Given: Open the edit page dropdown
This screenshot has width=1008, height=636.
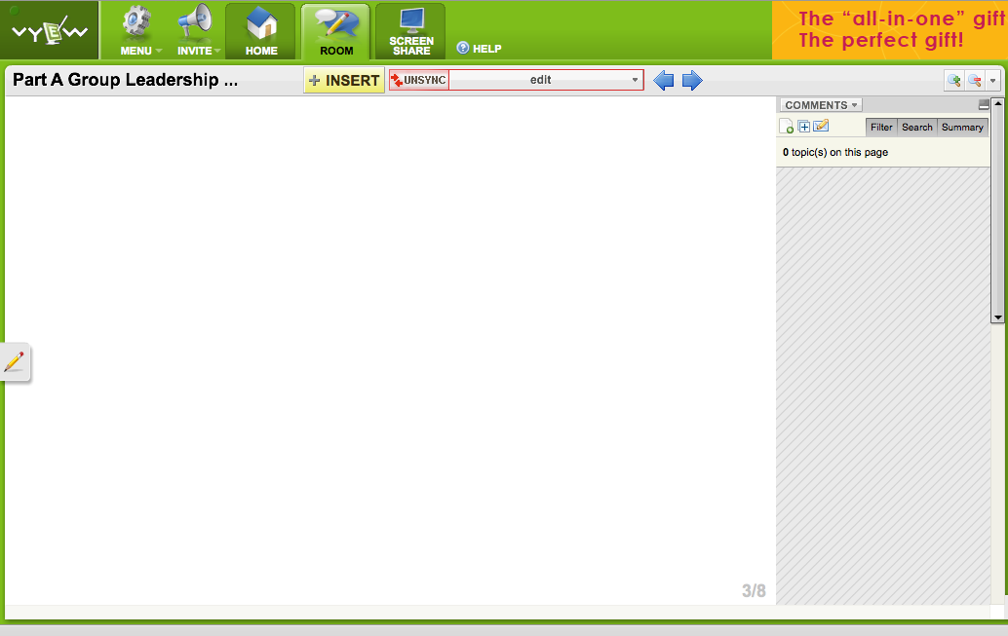Looking at the screenshot, I should click(546, 80).
